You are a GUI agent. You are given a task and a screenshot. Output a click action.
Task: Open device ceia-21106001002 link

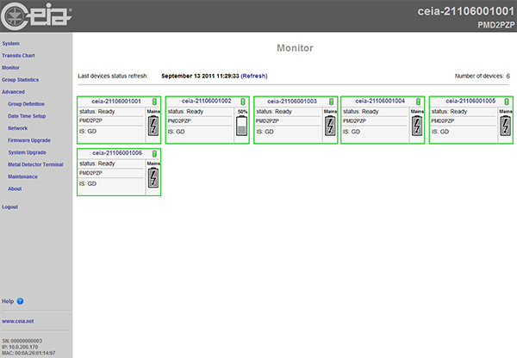[x=207, y=101]
